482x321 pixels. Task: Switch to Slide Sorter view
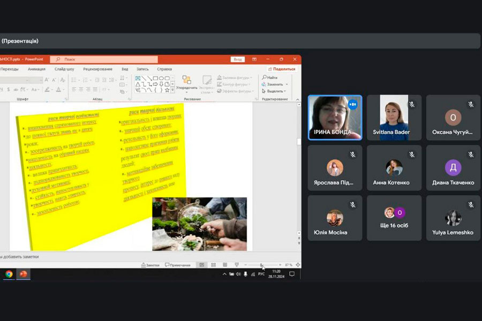coord(213,265)
